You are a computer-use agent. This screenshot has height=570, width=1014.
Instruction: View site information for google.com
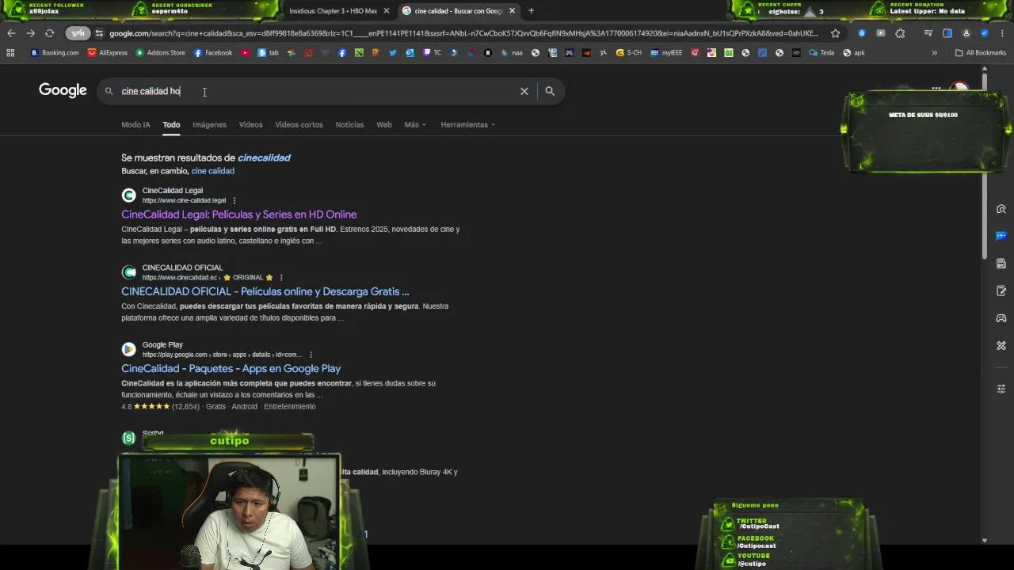click(99, 33)
